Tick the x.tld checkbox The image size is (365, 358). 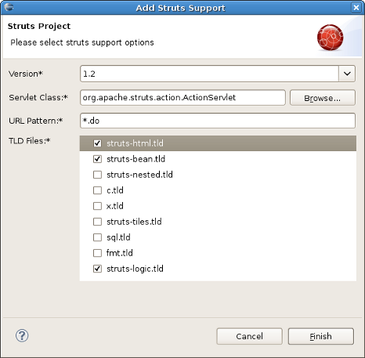pyautogui.click(x=97, y=206)
